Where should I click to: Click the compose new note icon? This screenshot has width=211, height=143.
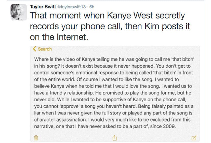click(194, 138)
